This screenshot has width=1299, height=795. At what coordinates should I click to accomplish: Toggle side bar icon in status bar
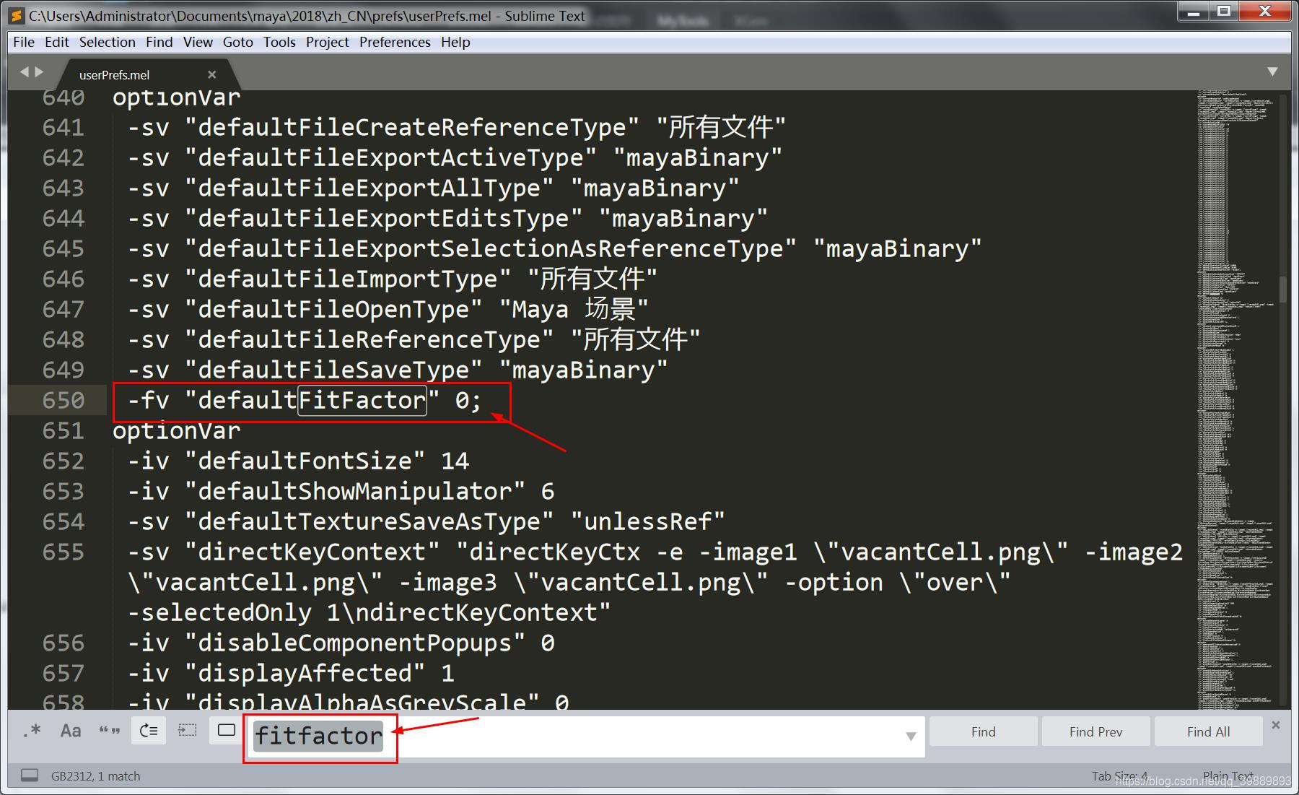coord(30,776)
